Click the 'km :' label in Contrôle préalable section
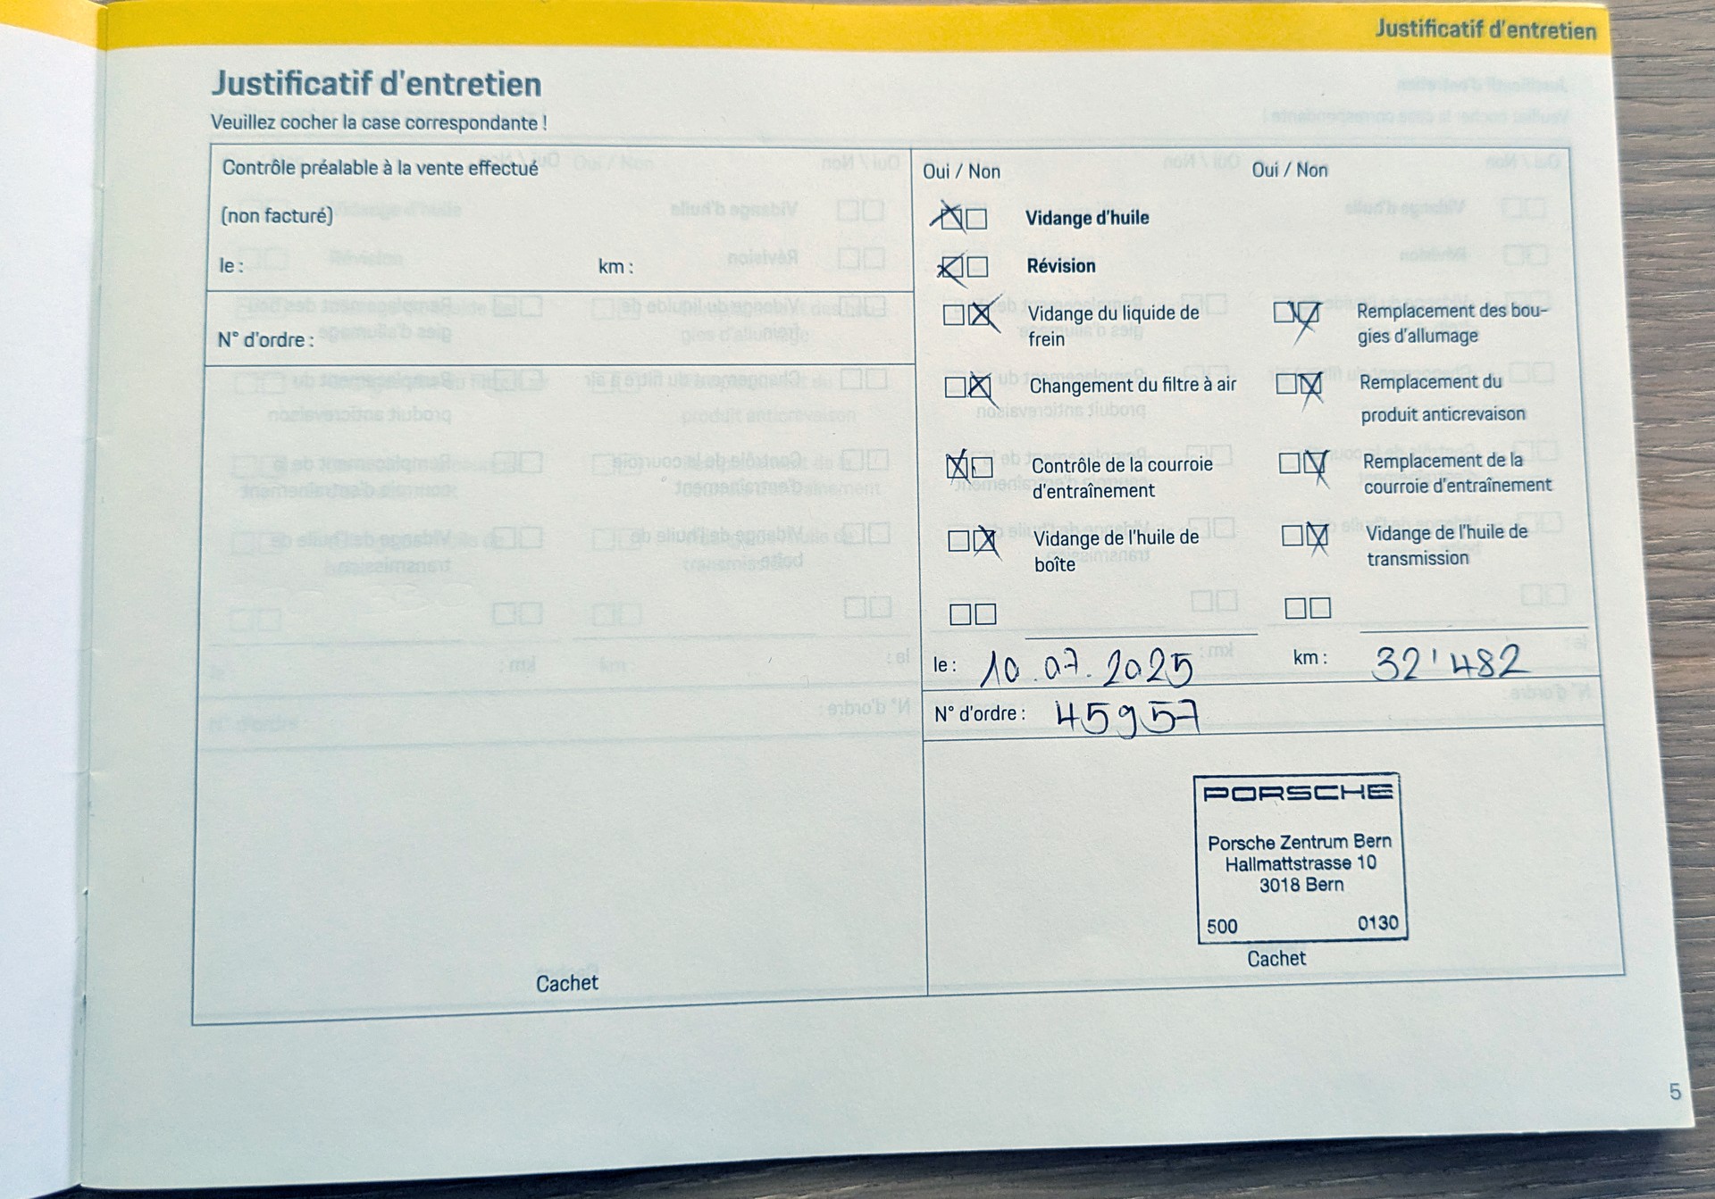 click(615, 267)
